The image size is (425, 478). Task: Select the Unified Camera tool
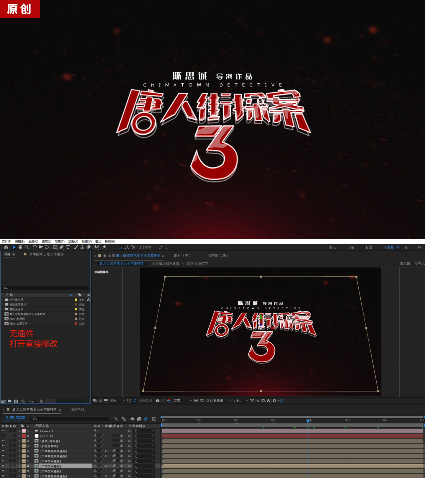[x=41, y=247]
